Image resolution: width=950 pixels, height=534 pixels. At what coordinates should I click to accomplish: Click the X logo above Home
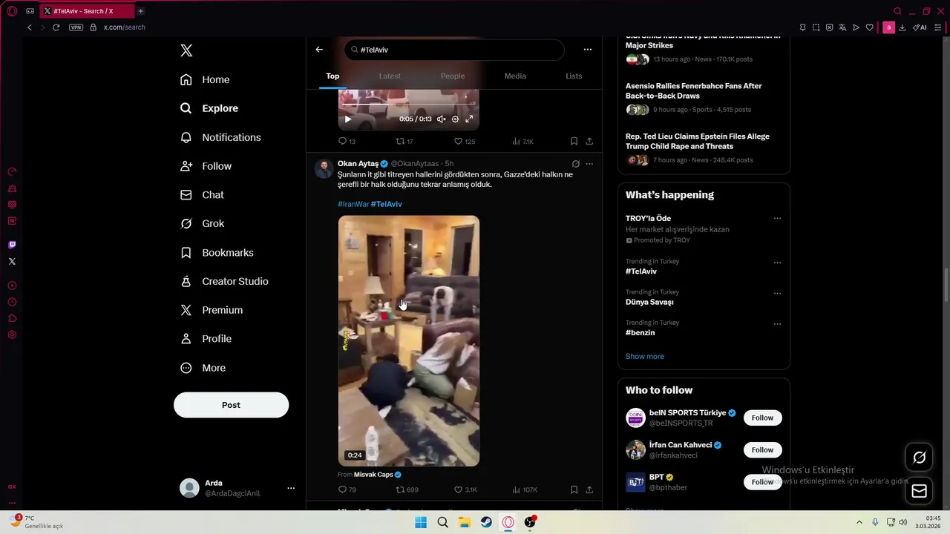pyautogui.click(x=186, y=50)
